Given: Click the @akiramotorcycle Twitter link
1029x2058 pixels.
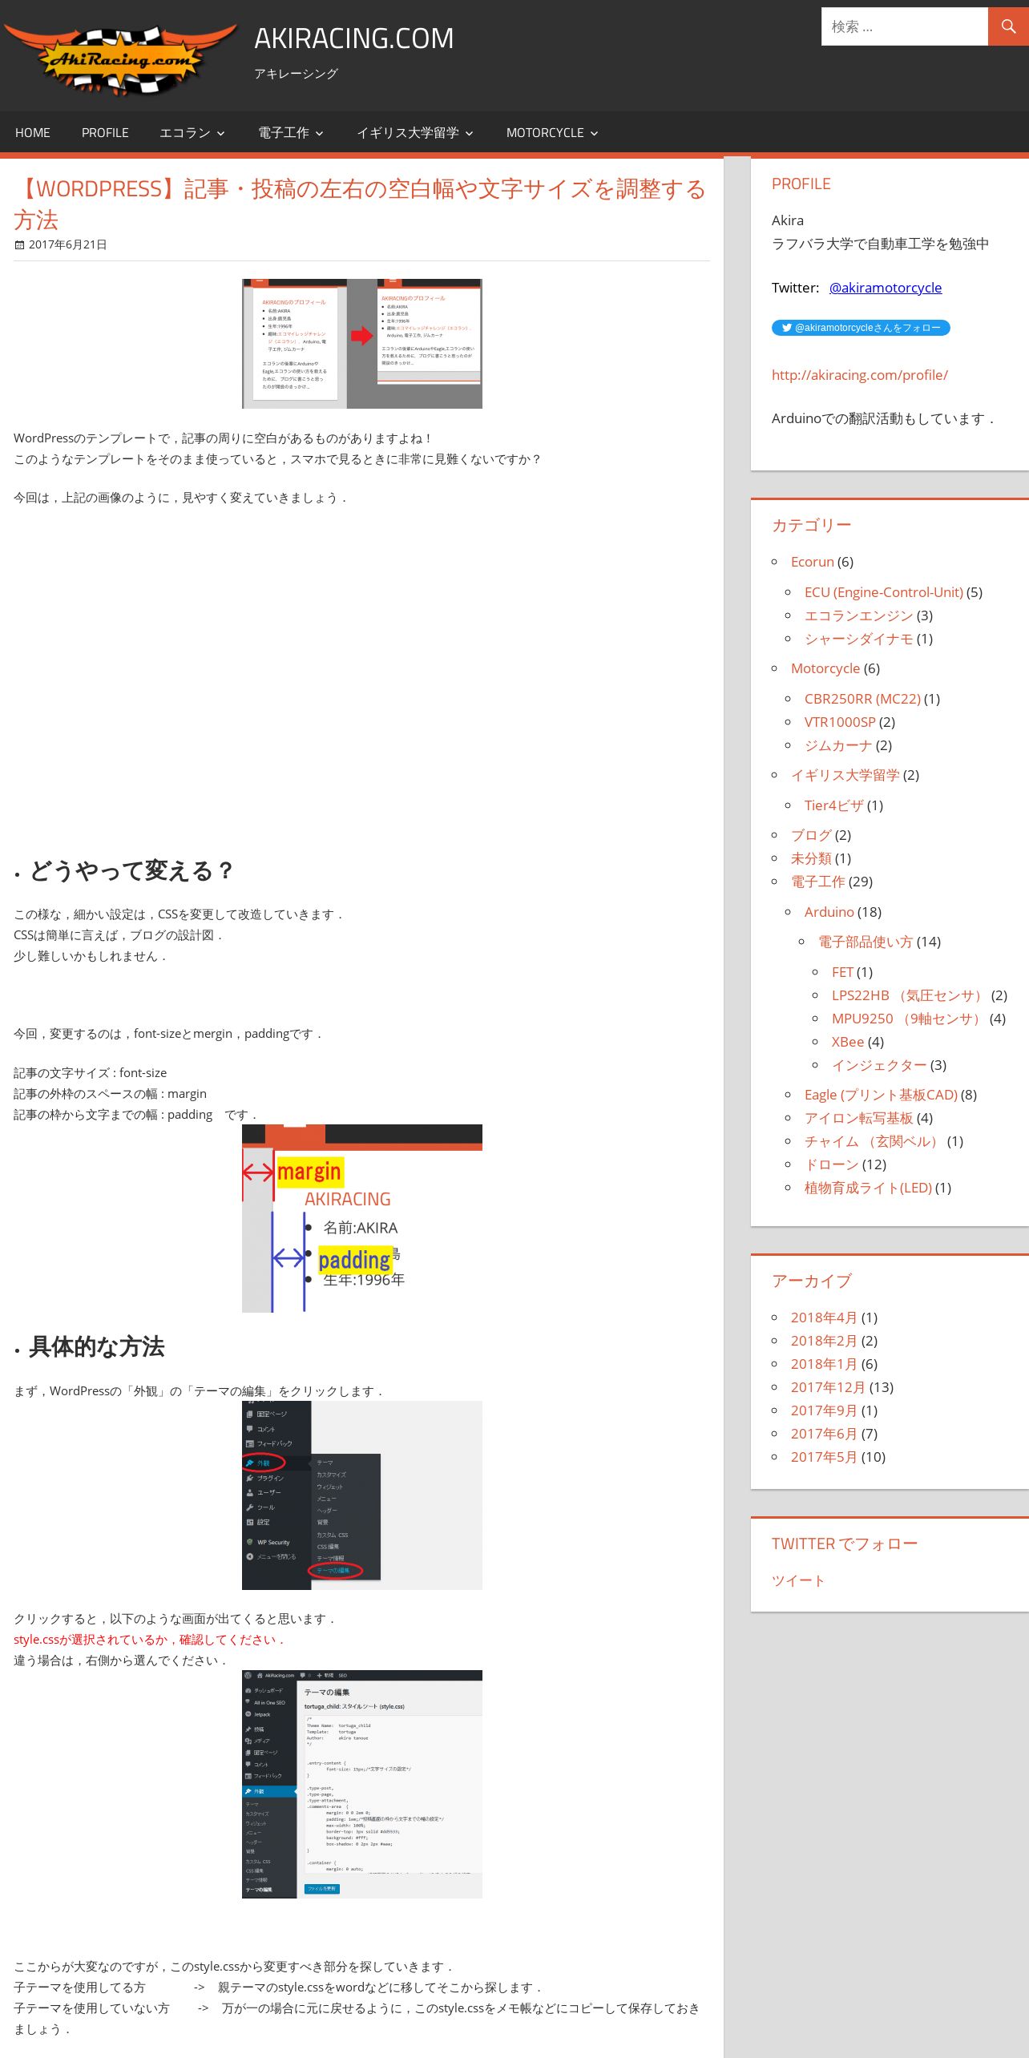Looking at the screenshot, I should pos(886,288).
